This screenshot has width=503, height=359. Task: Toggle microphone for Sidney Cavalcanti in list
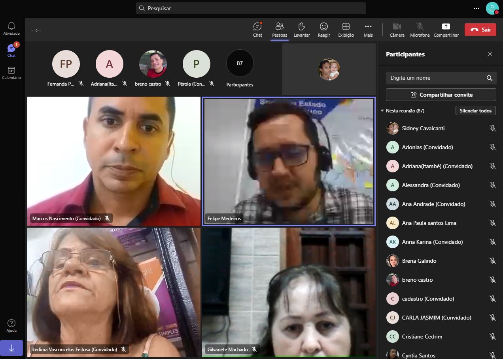tap(492, 128)
